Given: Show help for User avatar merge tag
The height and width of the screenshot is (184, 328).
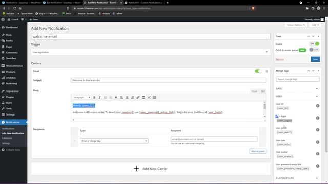Looking at the screenshot, I should (x=318, y=154).
